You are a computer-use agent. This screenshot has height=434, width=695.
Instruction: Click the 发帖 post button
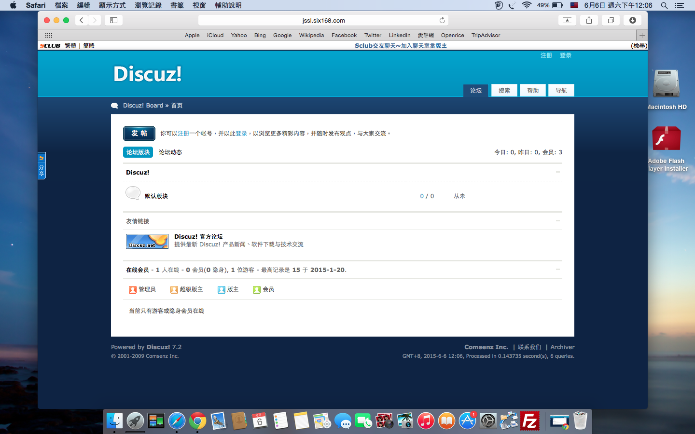pyautogui.click(x=139, y=134)
